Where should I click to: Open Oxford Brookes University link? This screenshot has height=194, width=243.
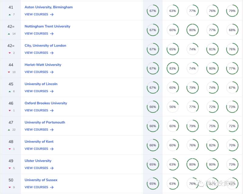(46, 103)
